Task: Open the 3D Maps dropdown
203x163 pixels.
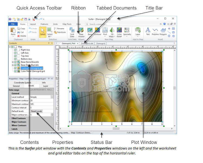Action: click(112, 32)
